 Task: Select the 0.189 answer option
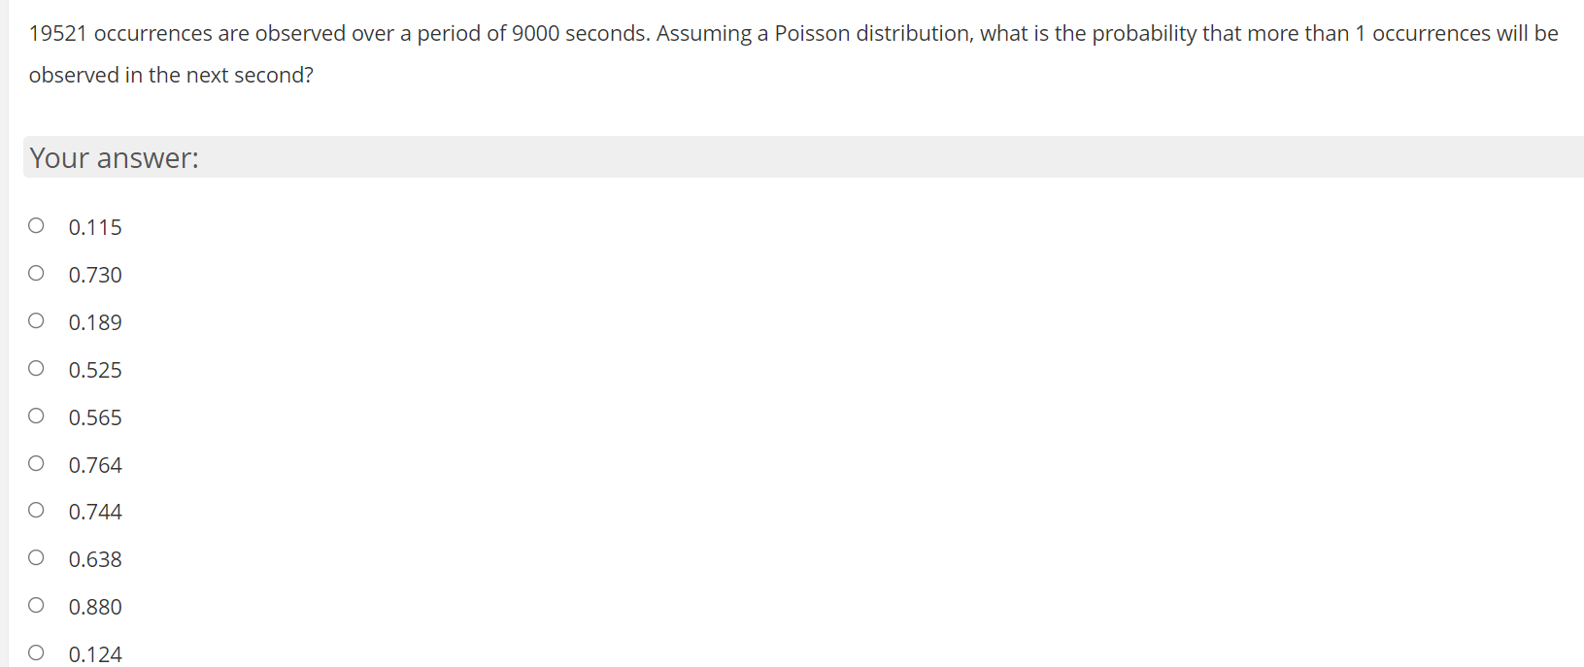pyautogui.click(x=36, y=319)
